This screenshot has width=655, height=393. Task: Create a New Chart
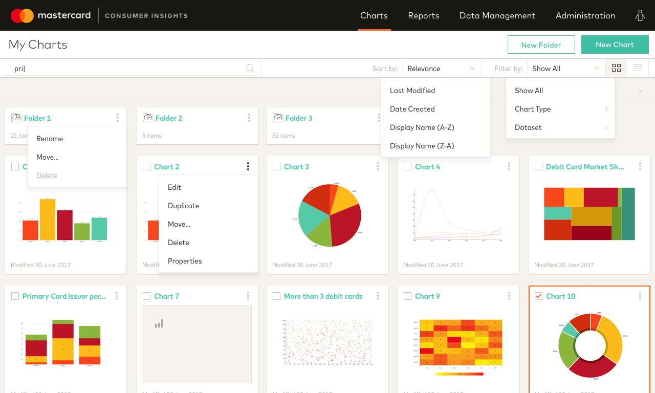[x=615, y=45]
